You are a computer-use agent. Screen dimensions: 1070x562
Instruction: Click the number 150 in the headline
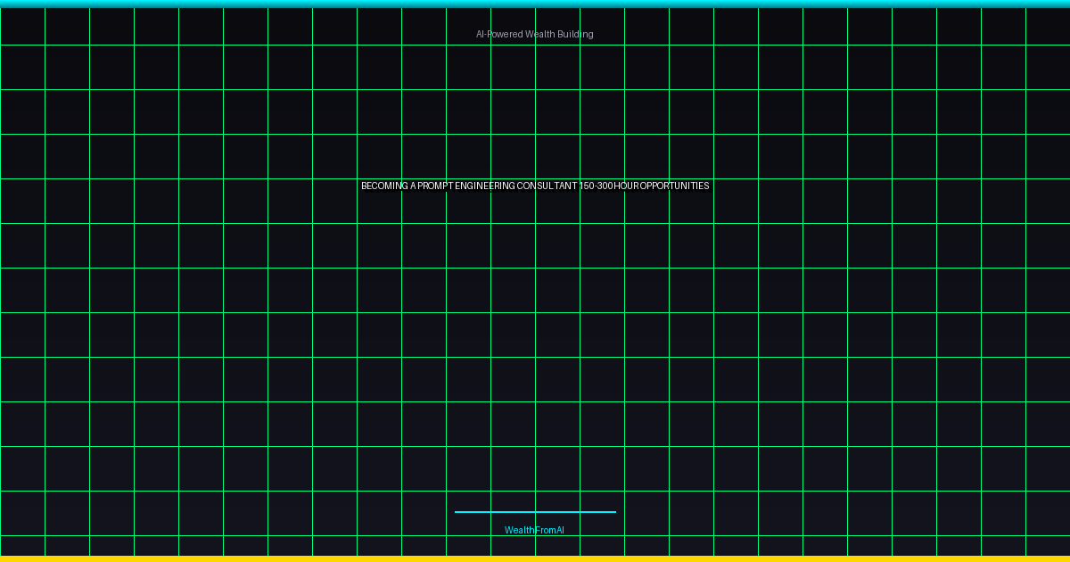coord(587,186)
